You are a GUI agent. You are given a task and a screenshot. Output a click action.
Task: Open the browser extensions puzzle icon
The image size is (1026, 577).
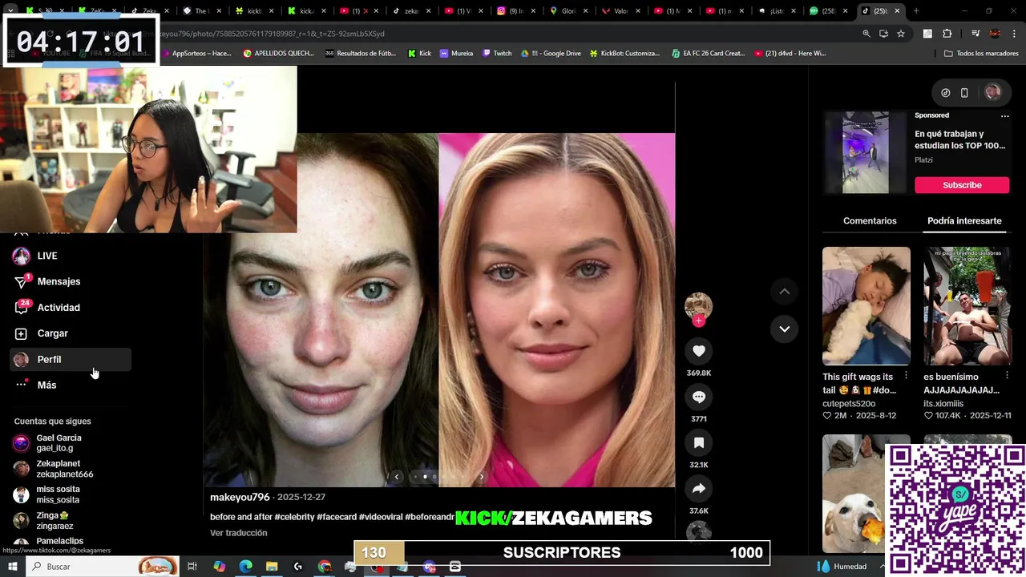[x=947, y=34]
